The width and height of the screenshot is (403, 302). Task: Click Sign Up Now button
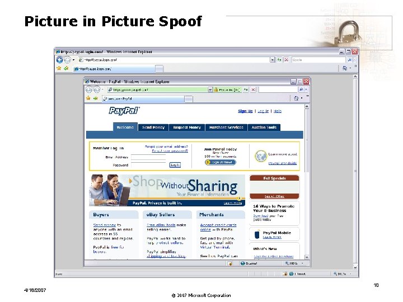(x=221, y=162)
